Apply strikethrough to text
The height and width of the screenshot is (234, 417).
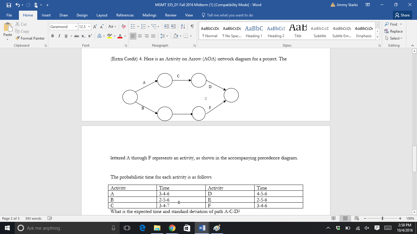(76, 36)
